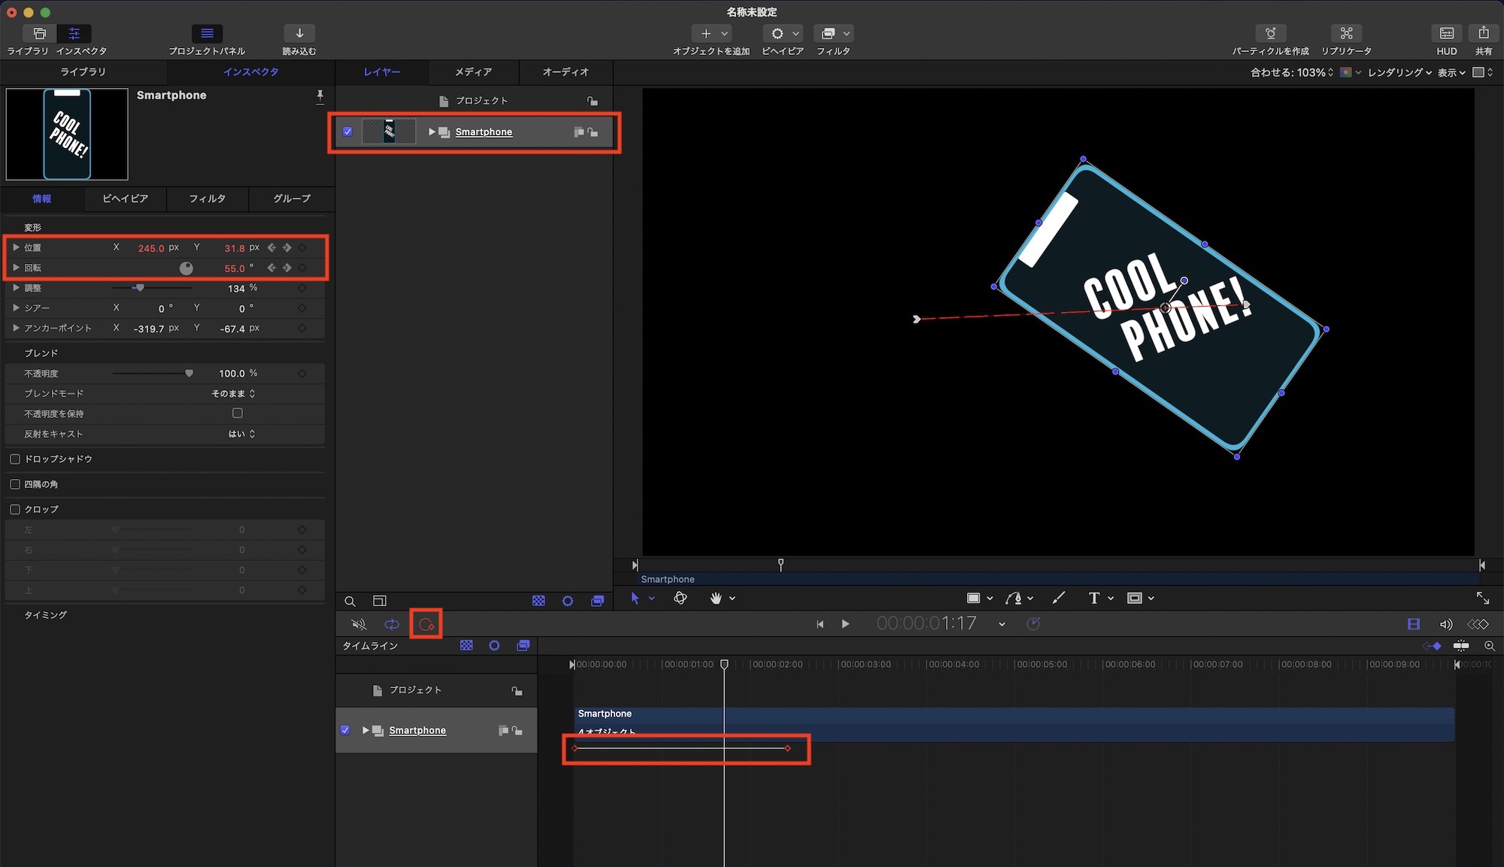Select the pan hand tool

715,599
